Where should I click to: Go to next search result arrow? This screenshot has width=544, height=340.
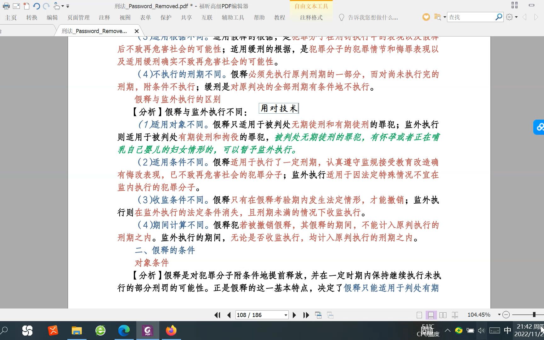pyautogui.click(x=536, y=17)
